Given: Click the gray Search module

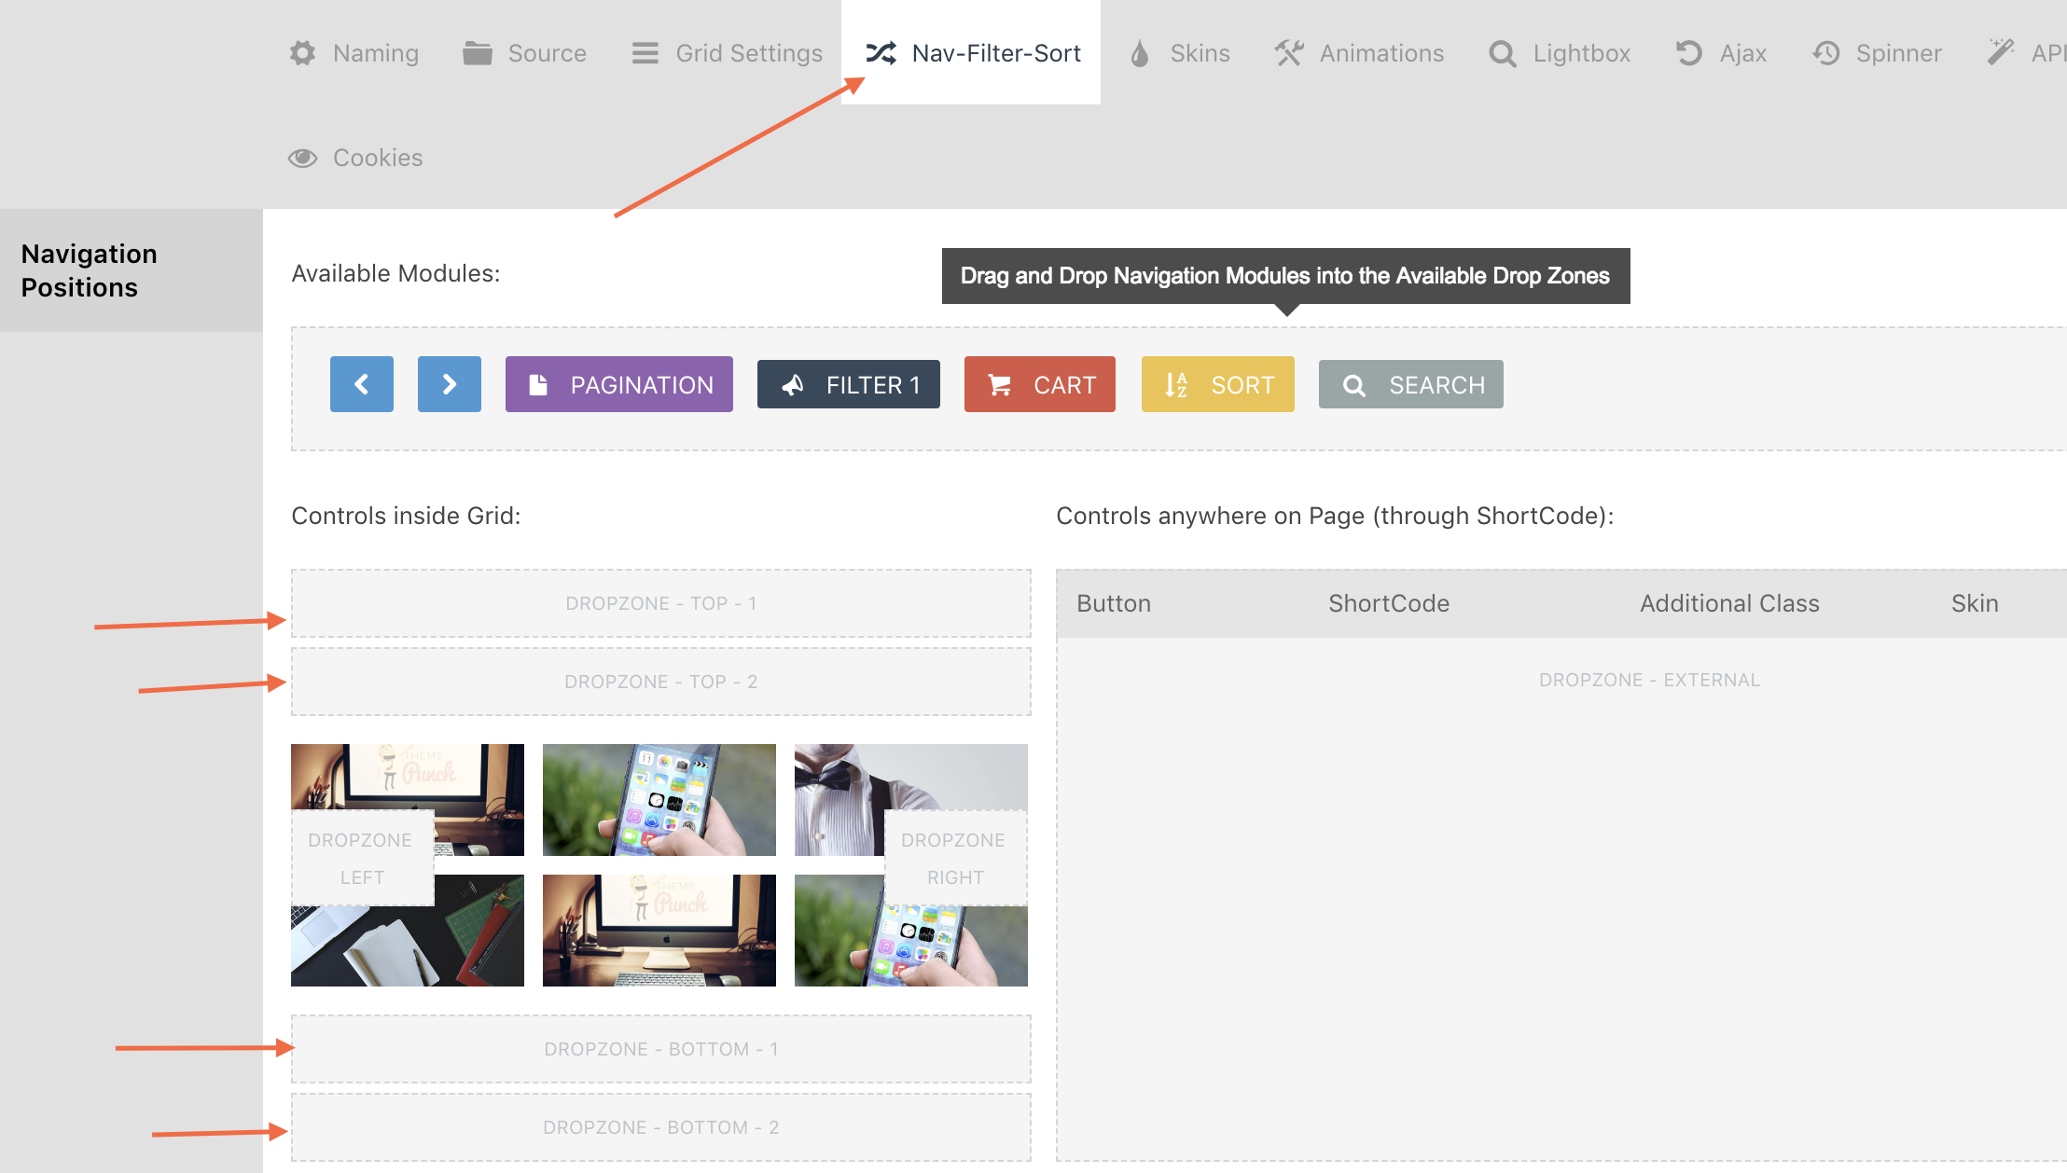Looking at the screenshot, I should [x=1410, y=384].
